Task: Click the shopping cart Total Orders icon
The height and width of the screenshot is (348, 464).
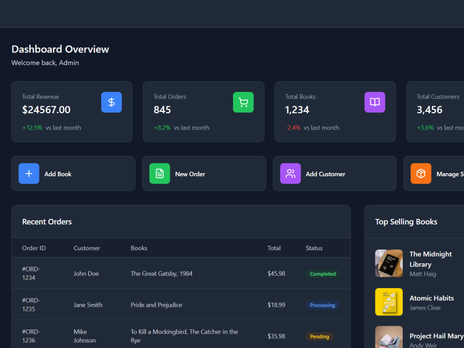Action: point(243,102)
